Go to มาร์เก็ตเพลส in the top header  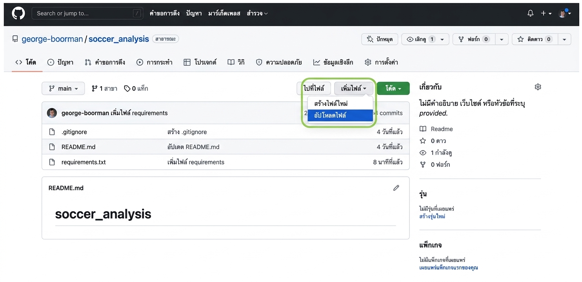tap(224, 13)
